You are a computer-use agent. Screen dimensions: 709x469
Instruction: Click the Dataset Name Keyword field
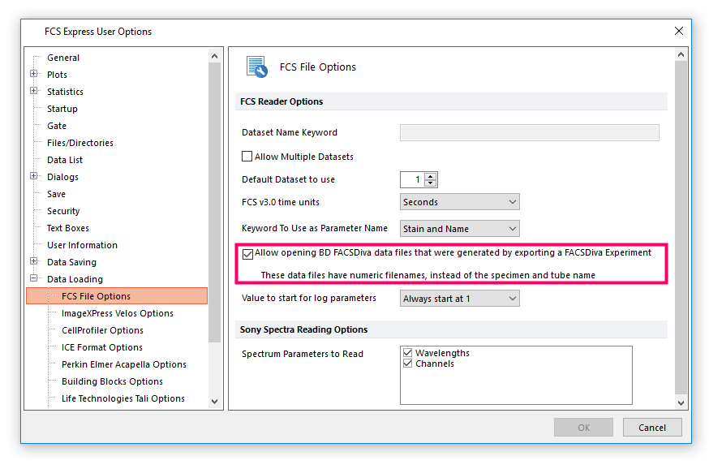pos(530,132)
